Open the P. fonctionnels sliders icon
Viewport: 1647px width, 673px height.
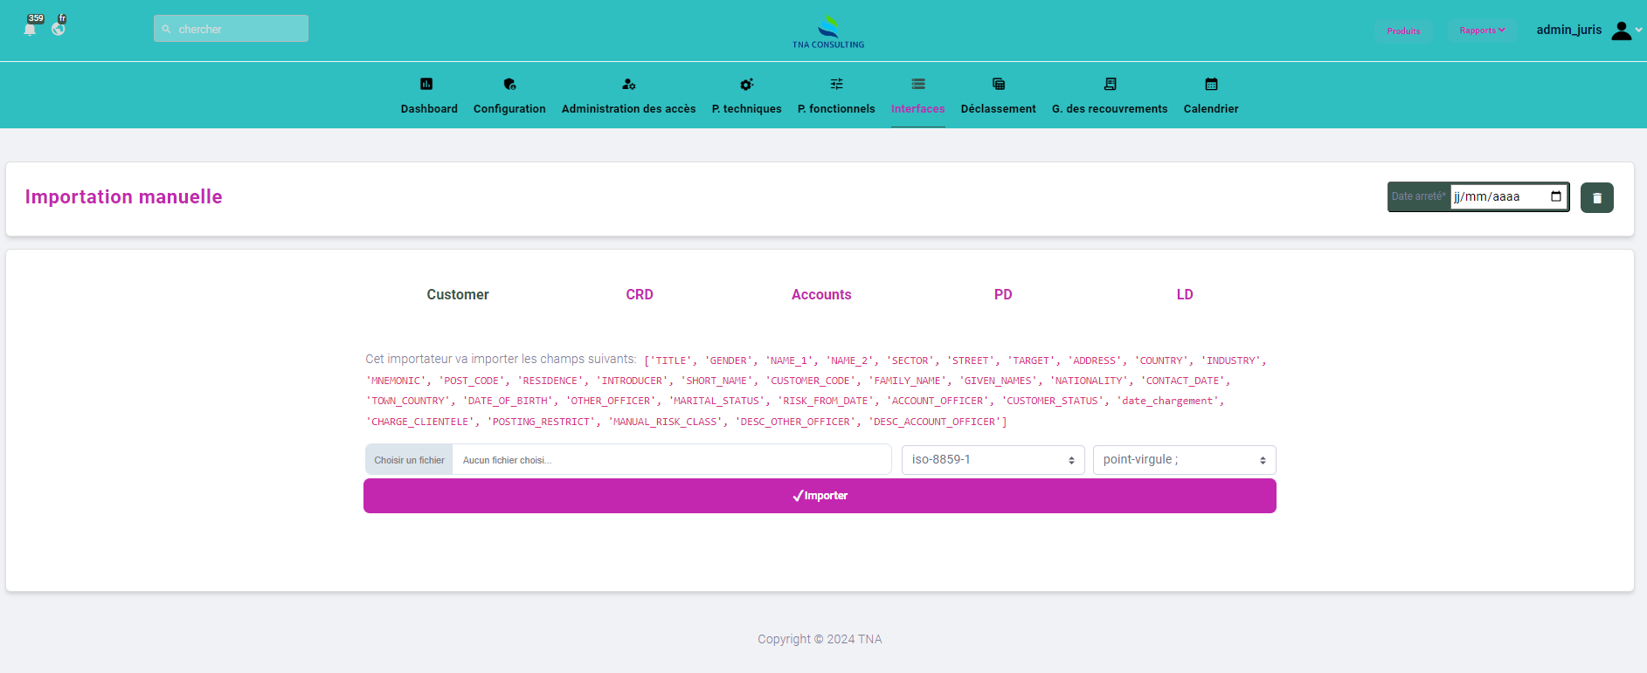(836, 85)
